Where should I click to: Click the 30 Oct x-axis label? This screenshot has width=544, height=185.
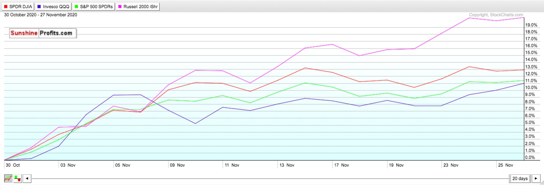[x=12, y=165]
